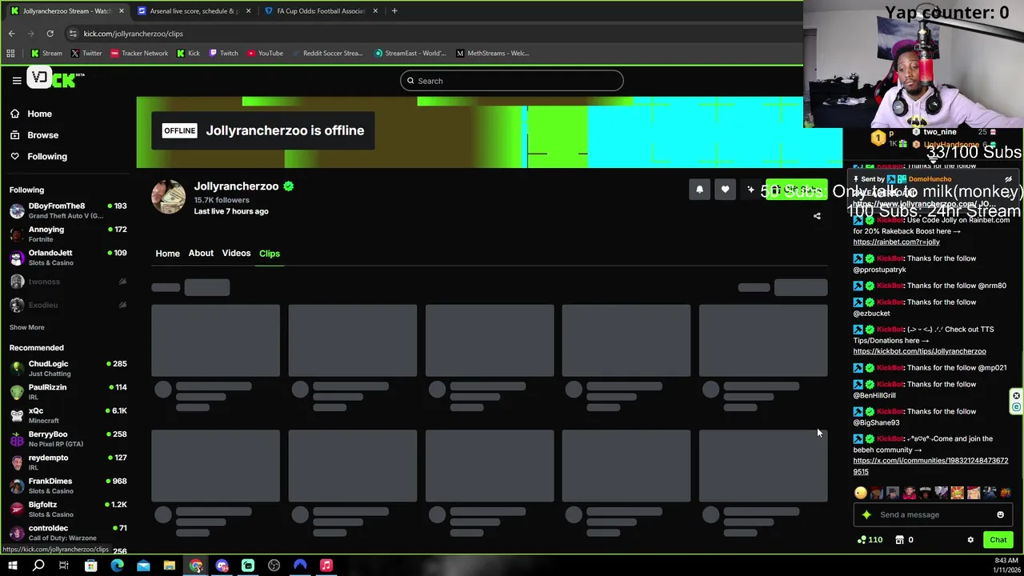Click the PaulRizzin channel avatar
The image size is (1024, 576).
tap(17, 392)
